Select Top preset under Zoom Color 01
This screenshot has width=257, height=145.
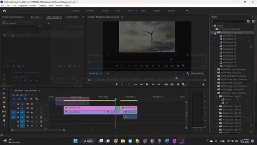click(x=226, y=103)
